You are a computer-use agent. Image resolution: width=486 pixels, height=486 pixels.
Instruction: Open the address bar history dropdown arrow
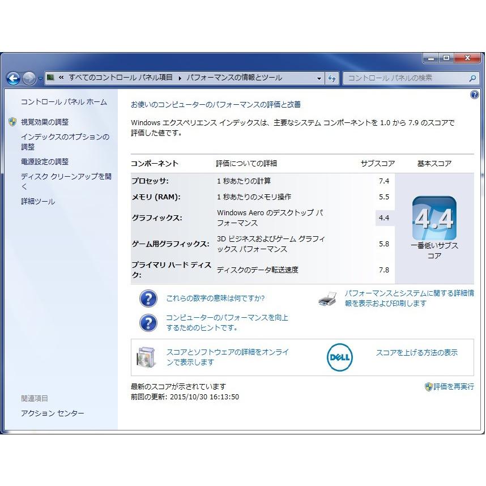tap(319, 78)
